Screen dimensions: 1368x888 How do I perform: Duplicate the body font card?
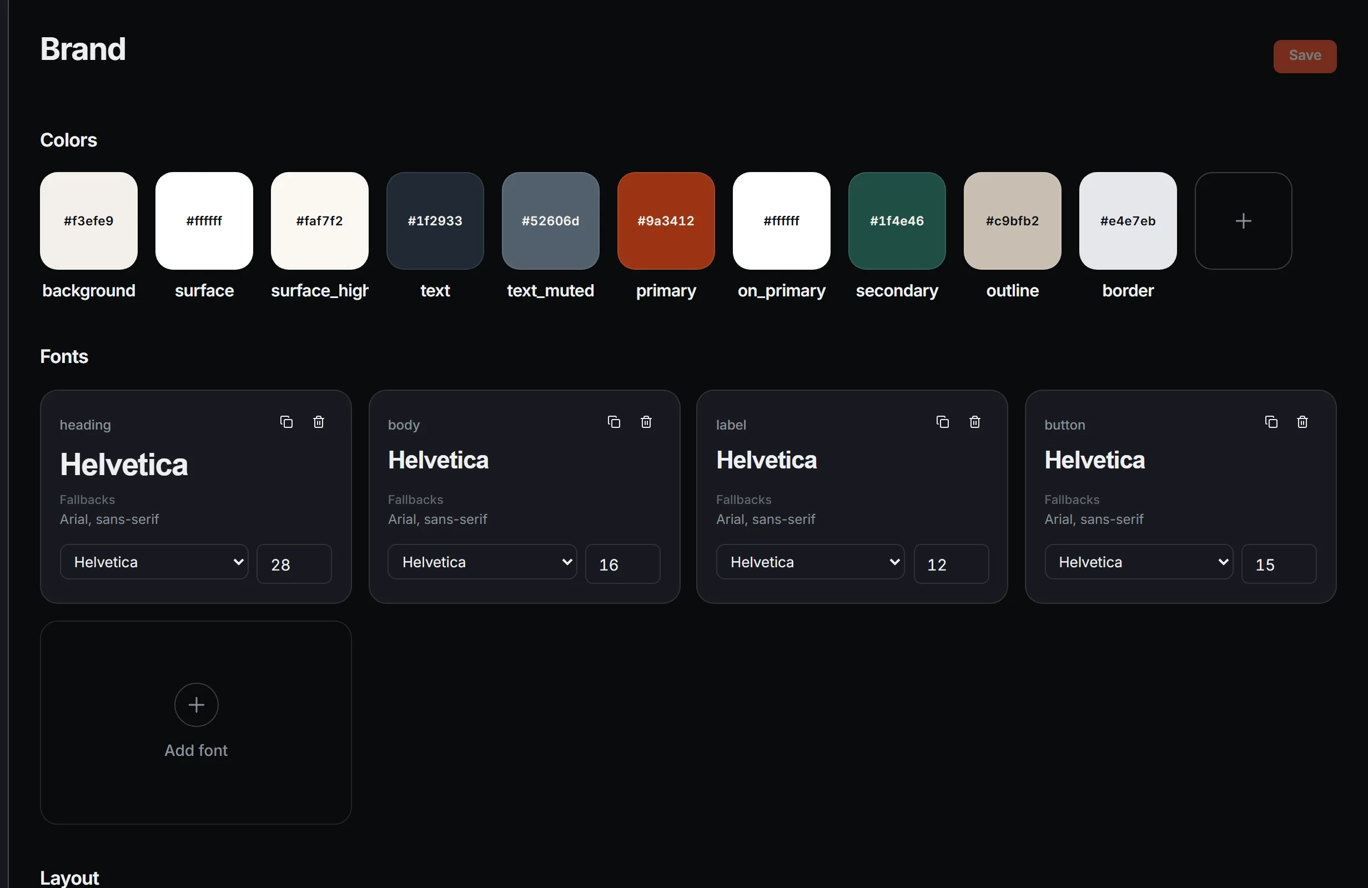pyautogui.click(x=614, y=422)
